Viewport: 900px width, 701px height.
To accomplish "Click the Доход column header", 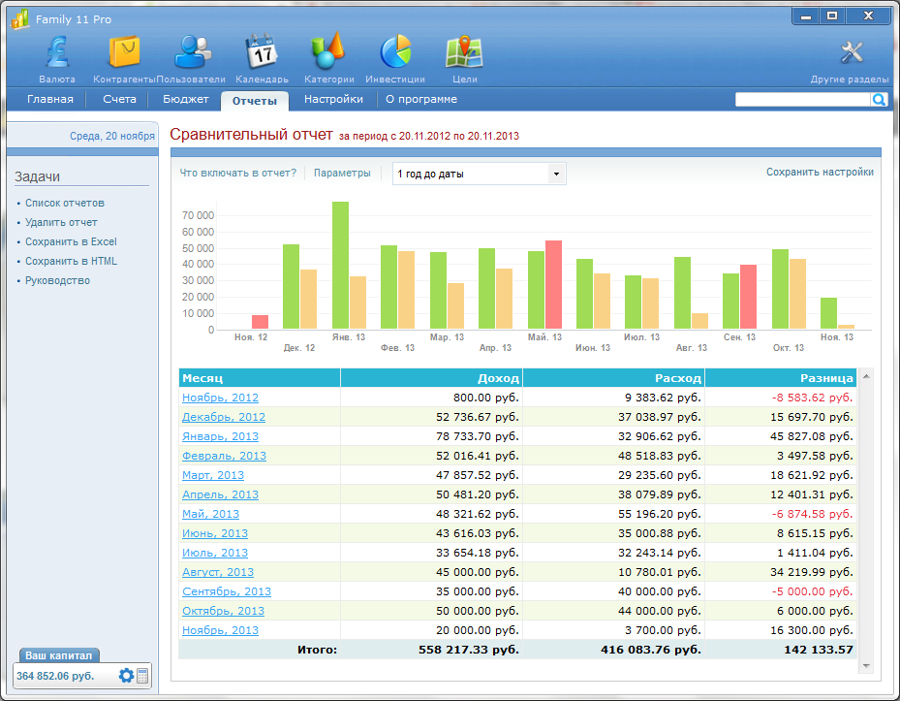I will coord(432,378).
